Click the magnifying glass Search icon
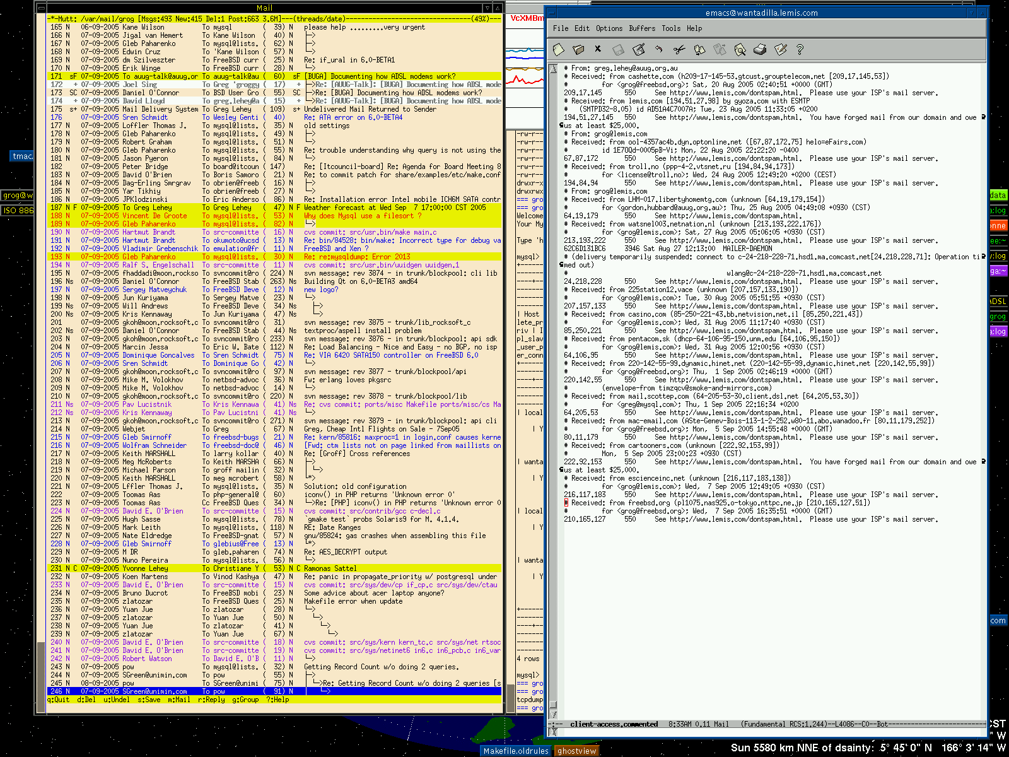Image resolution: width=1009 pixels, height=757 pixels. [740, 49]
